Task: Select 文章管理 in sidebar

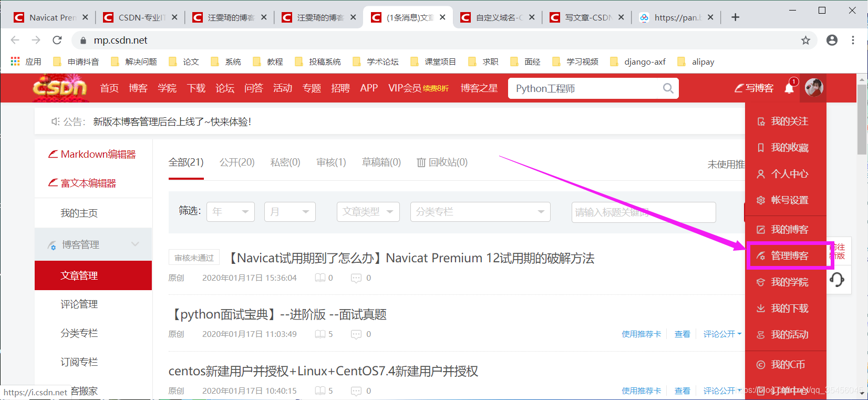Action: click(93, 275)
